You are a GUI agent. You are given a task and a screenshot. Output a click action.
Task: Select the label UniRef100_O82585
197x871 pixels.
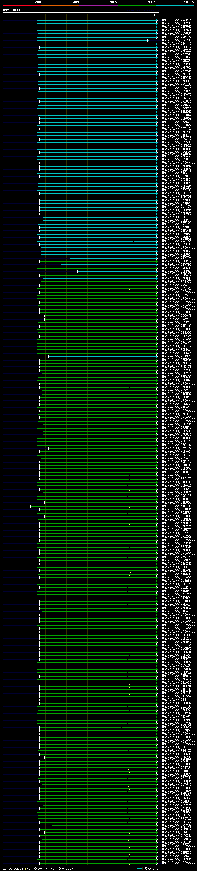tap(177, 142)
